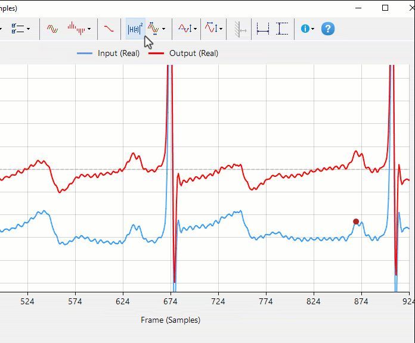Click the 874 x-axis number

361,301
